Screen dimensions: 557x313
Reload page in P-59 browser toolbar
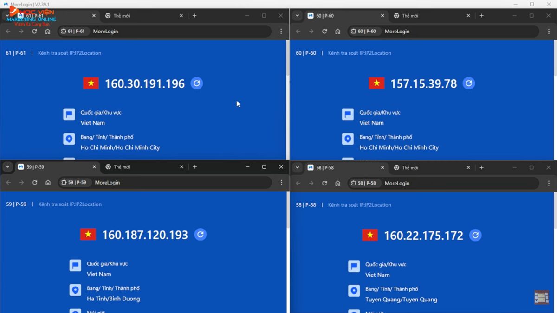tap(35, 183)
